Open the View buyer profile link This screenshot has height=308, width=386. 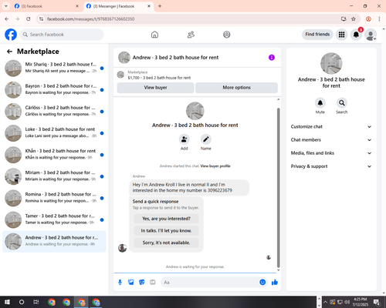tap(215, 166)
